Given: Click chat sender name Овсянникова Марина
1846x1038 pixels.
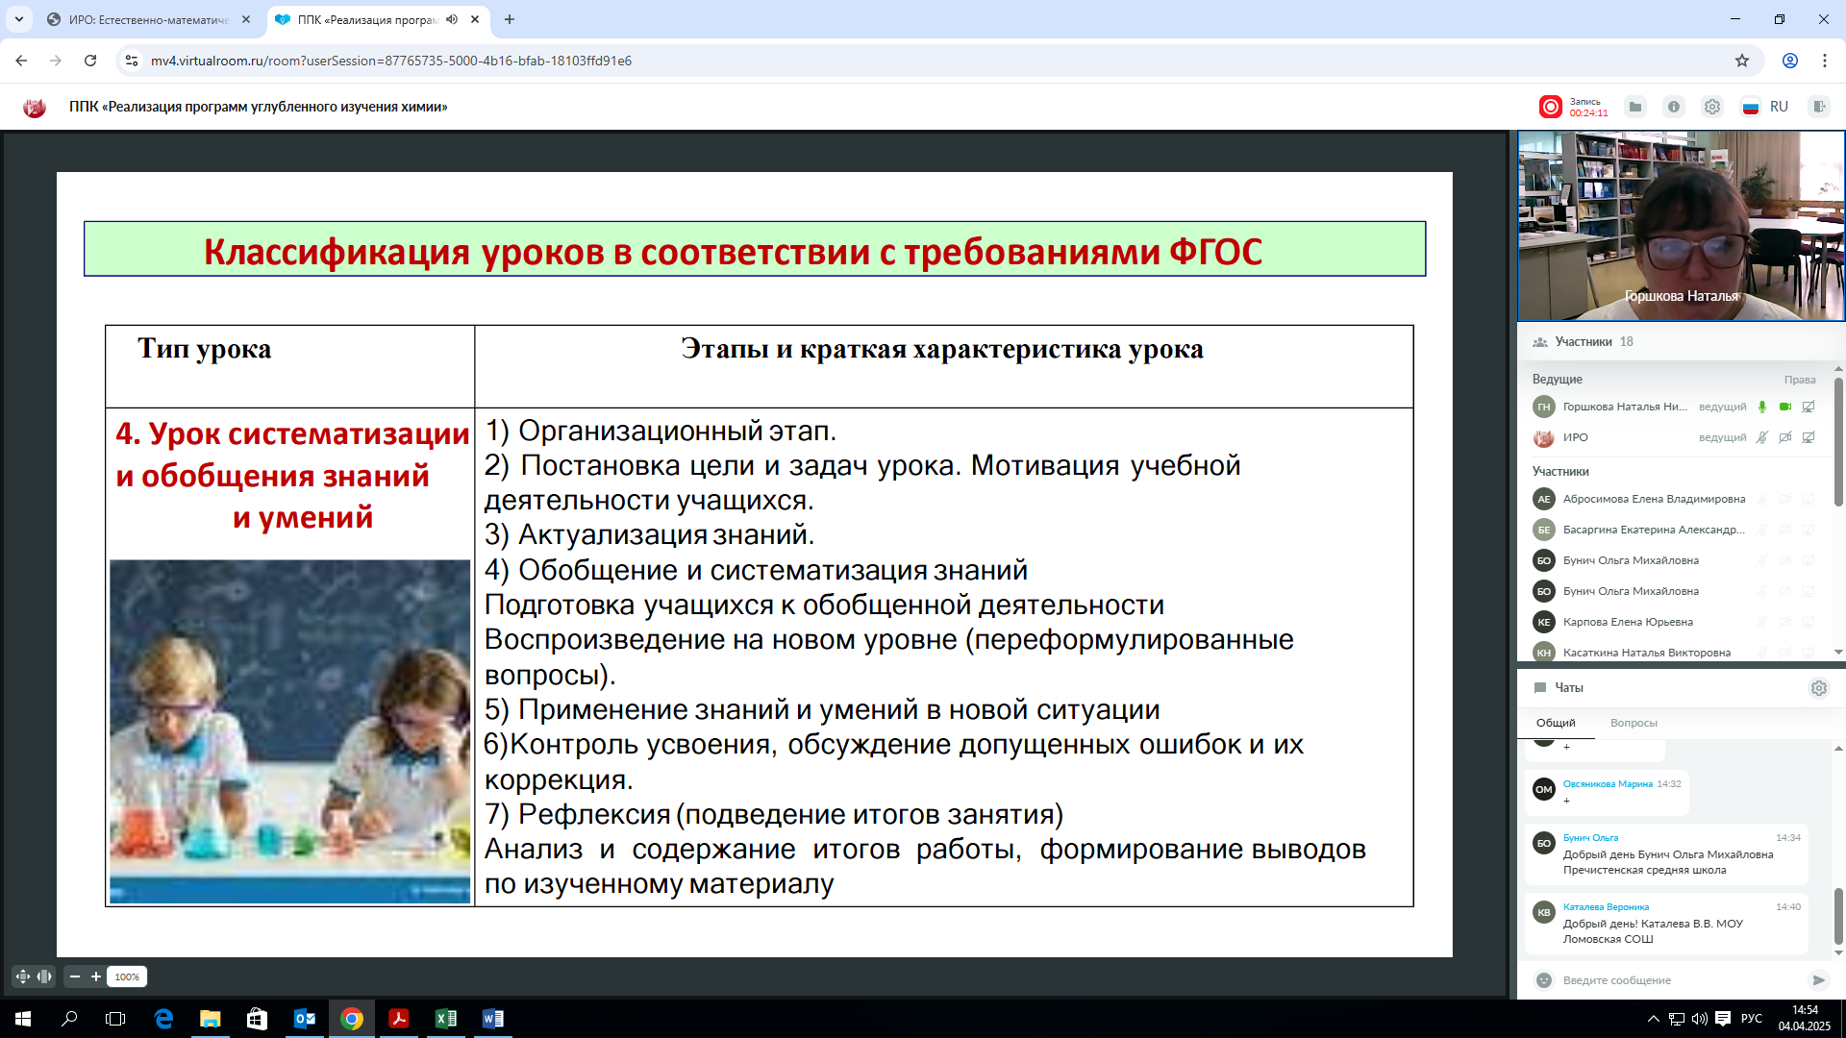Looking at the screenshot, I should pyautogui.click(x=1608, y=784).
